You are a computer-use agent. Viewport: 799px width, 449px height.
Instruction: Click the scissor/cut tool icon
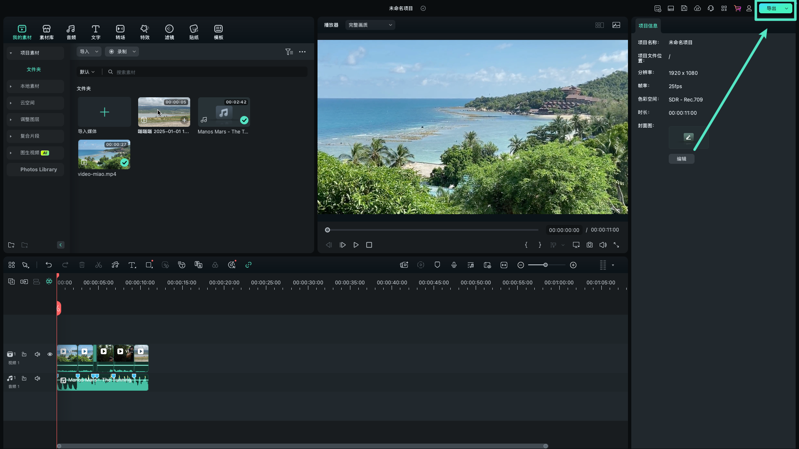pos(98,265)
